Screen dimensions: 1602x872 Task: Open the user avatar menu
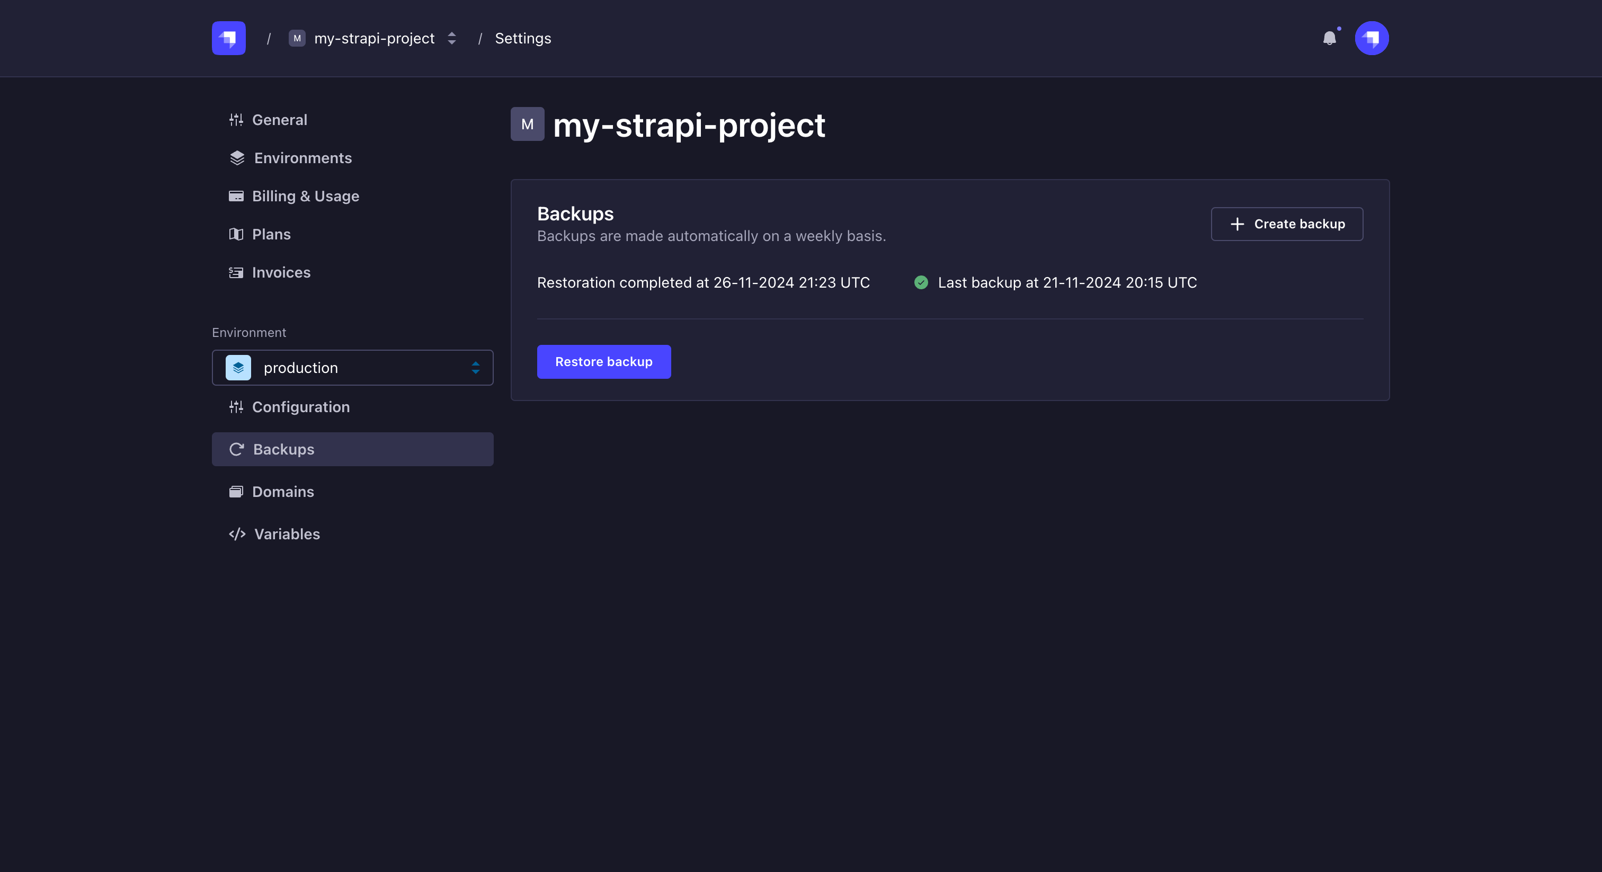click(1371, 39)
